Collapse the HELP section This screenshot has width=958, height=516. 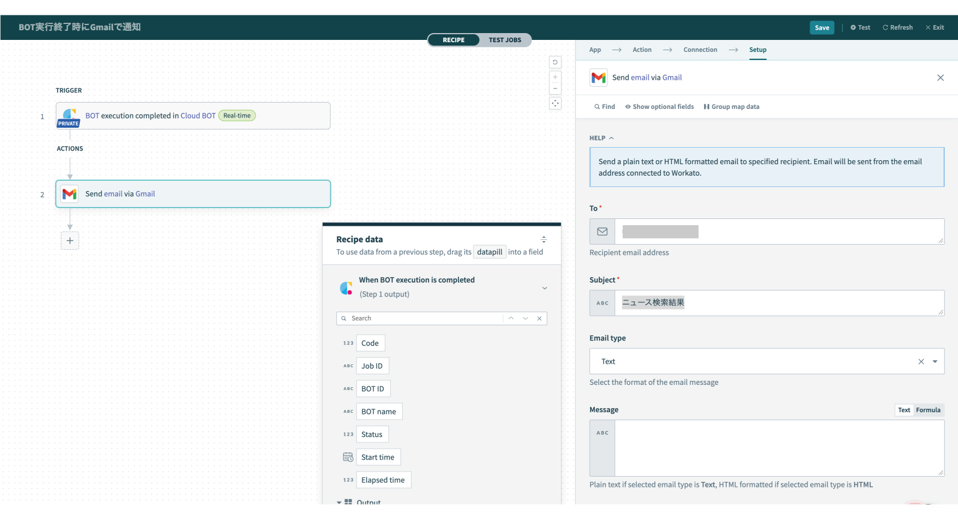[x=602, y=138]
